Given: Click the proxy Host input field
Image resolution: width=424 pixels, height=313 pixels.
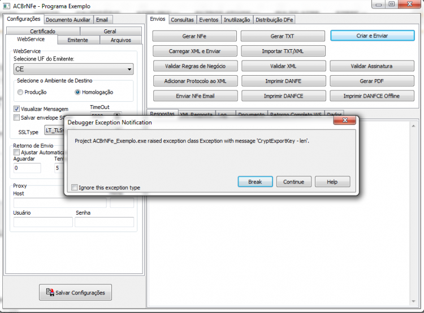Looking at the screenshot, I should (60, 203).
